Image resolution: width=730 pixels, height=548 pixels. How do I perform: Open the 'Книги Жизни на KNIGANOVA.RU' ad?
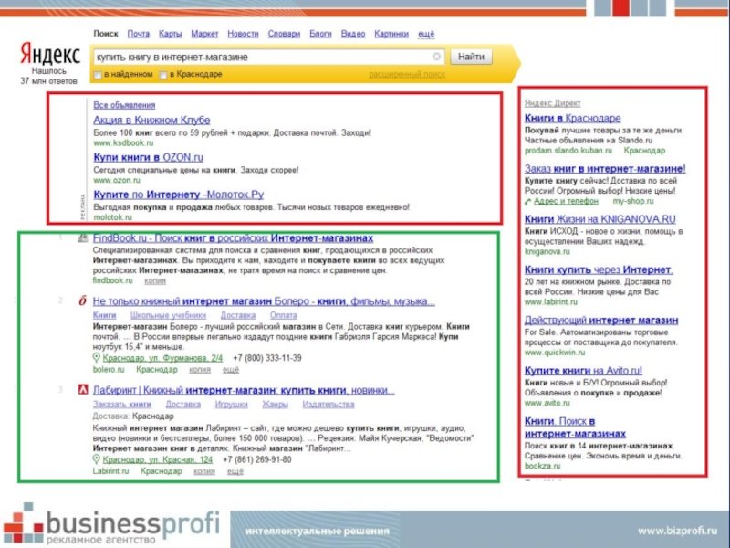click(600, 219)
